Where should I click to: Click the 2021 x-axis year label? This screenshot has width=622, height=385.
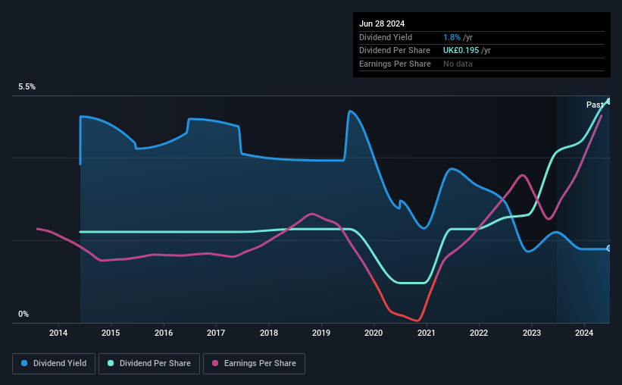click(x=426, y=333)
